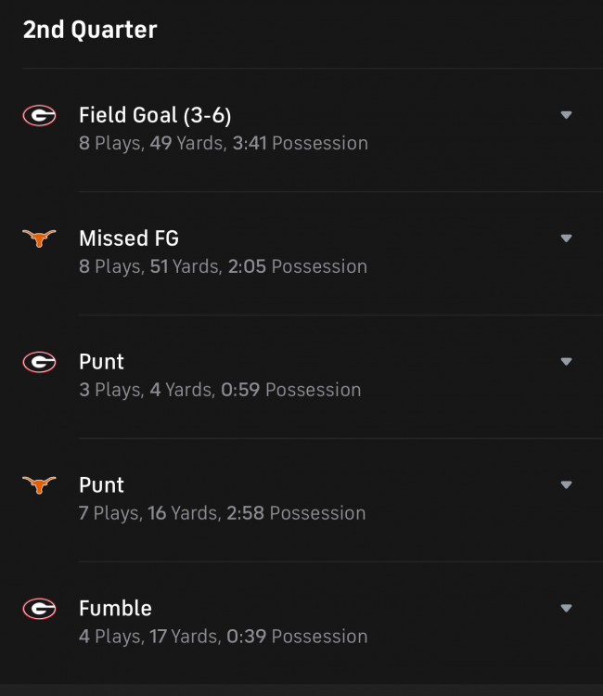Tap the Punt title on Texas's 16-yard drive
Image resolution: width=603 pixels, height=696 pixels.
(x=101, y=484)
